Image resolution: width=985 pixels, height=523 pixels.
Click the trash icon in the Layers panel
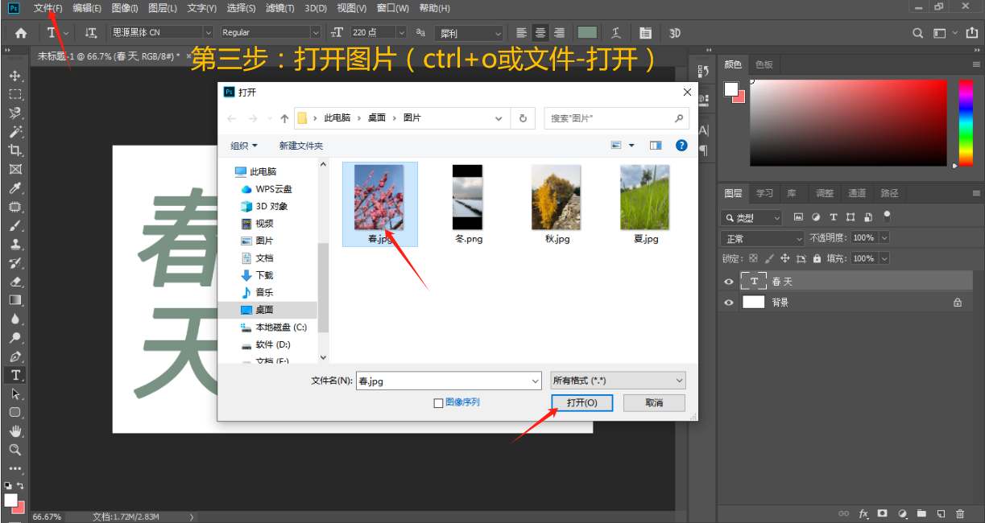960,513
